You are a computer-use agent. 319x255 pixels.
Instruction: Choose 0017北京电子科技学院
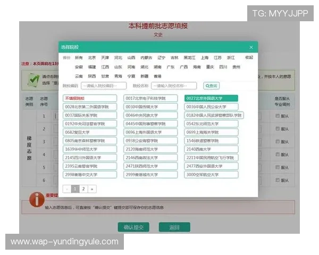tap(150, 98)
